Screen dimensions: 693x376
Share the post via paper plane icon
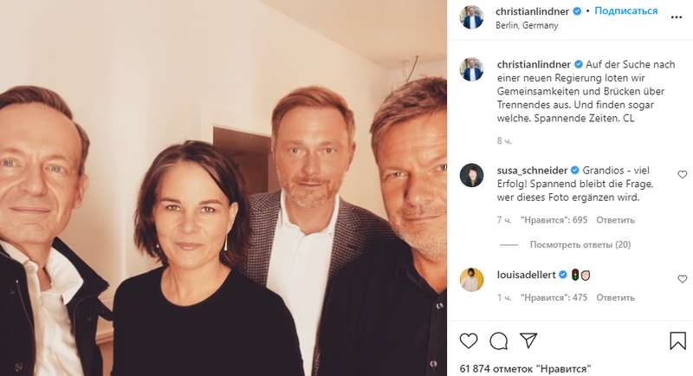click(528, 340)
